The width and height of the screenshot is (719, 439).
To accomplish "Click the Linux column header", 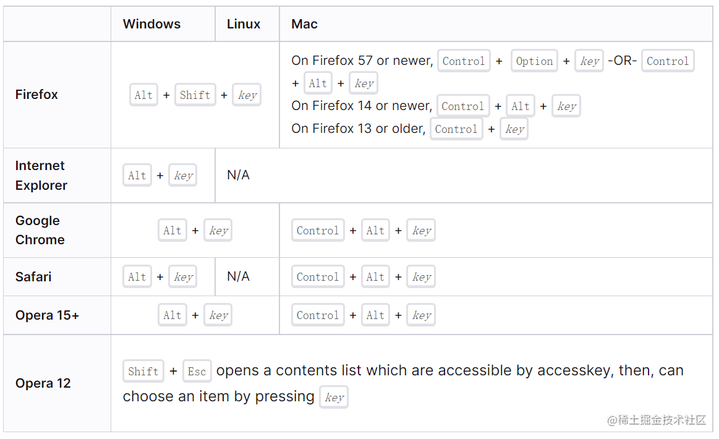I will [243, 24].
